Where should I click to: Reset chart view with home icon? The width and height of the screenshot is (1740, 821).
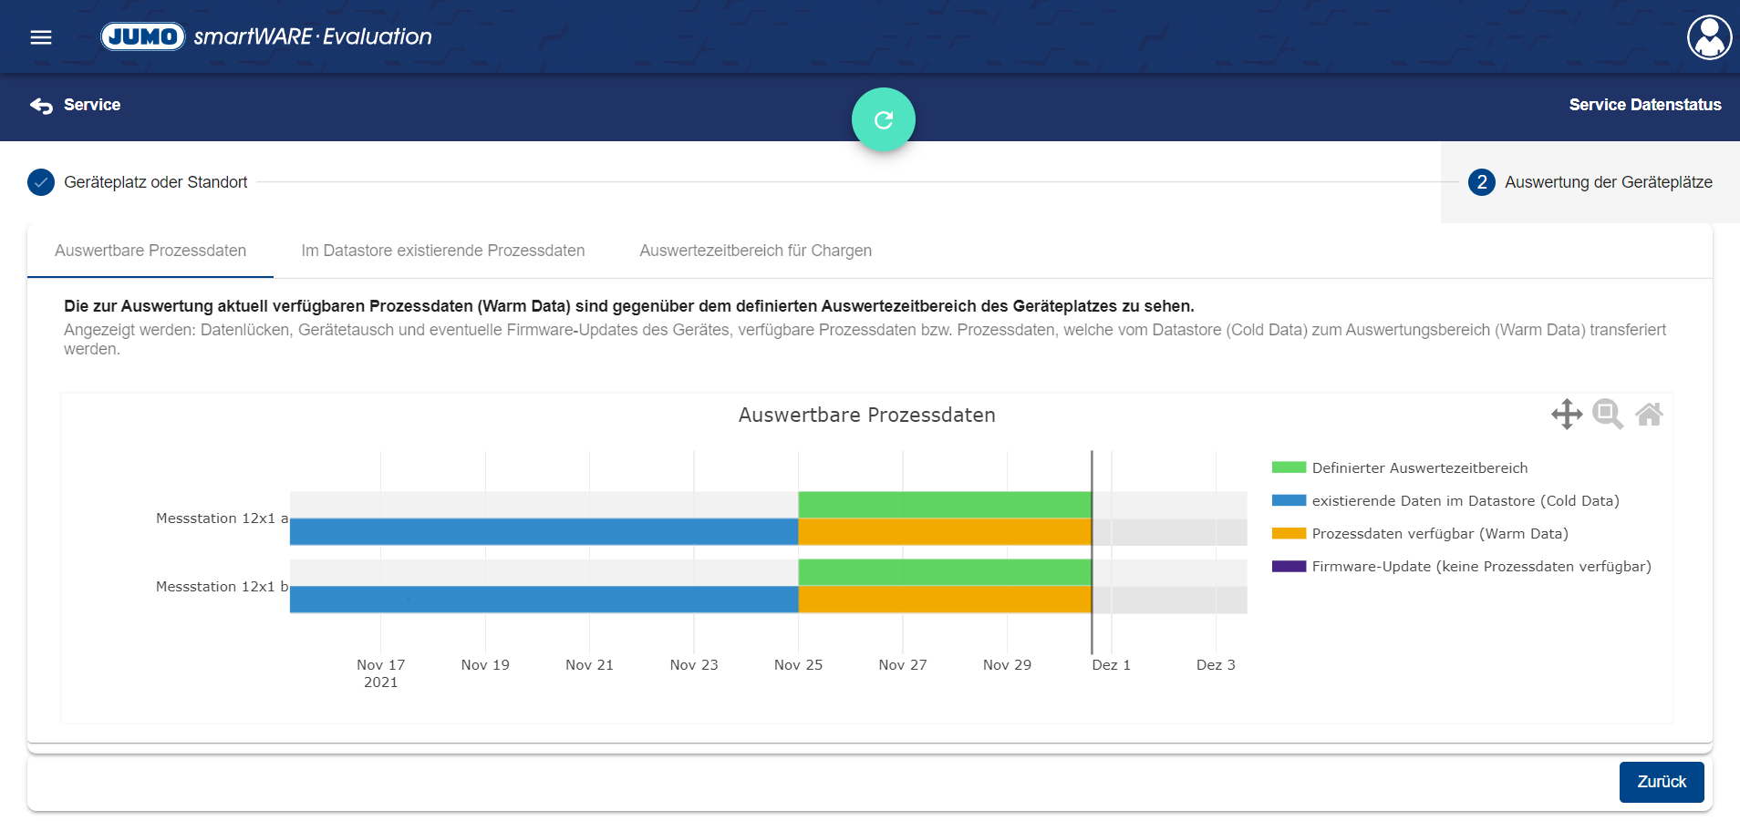point(1648,415)
